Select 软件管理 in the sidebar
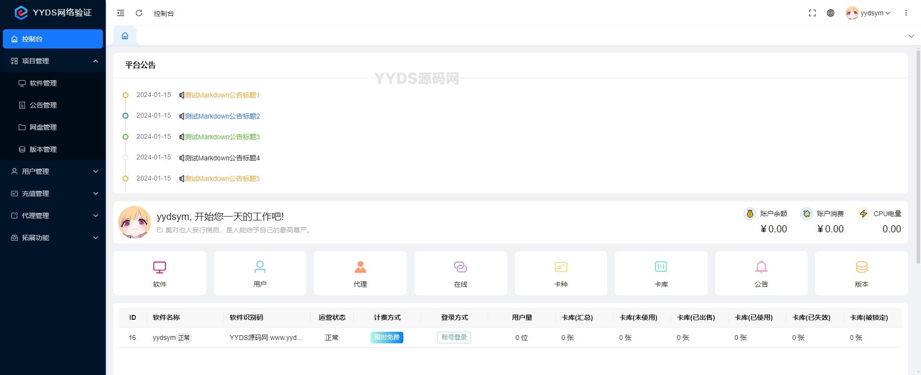 point(43,83)
